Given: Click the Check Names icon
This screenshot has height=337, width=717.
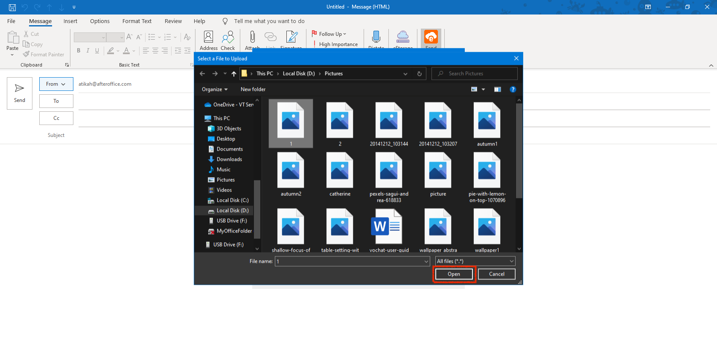Looking at the screenshot, I should point(228,38).
